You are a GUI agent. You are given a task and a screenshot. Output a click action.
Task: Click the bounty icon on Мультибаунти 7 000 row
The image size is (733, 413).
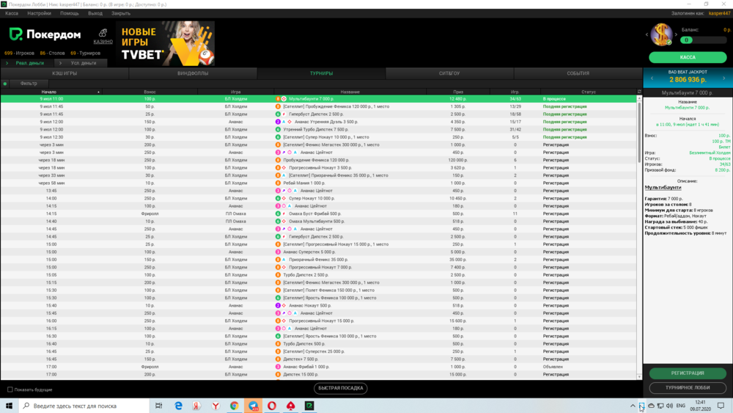[284, 99]
